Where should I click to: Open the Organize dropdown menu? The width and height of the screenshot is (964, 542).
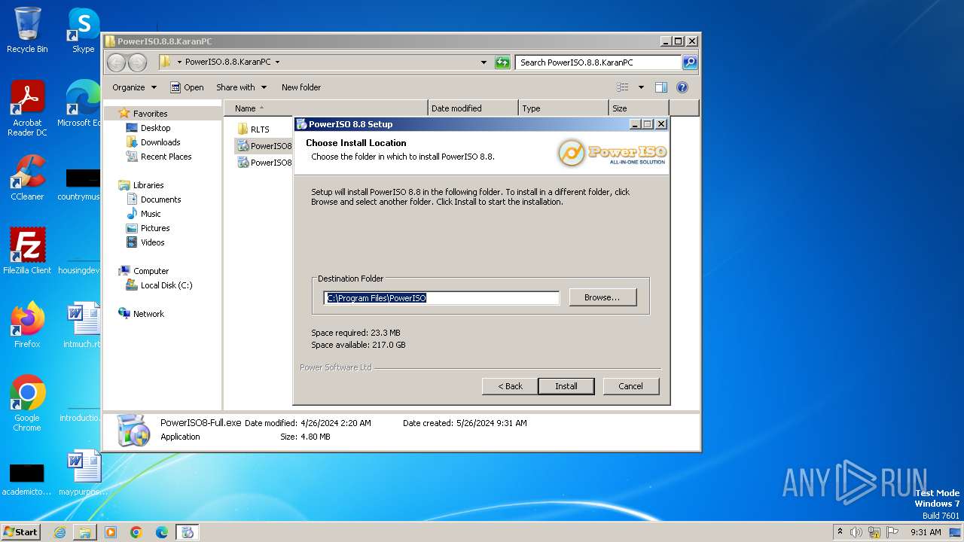pyautogui.click(x=134, y=87)
